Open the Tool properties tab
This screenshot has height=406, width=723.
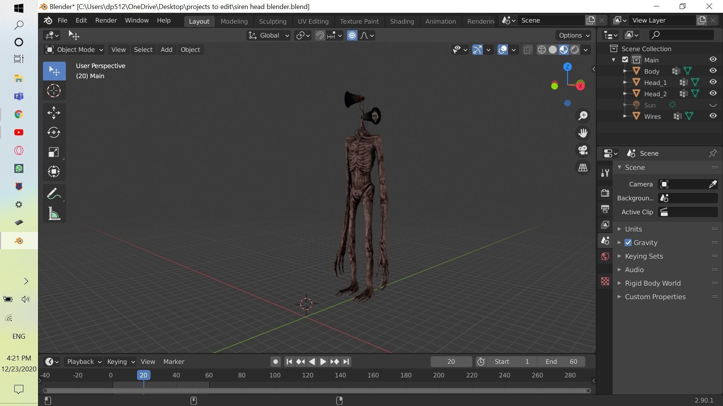coord(605,173)
